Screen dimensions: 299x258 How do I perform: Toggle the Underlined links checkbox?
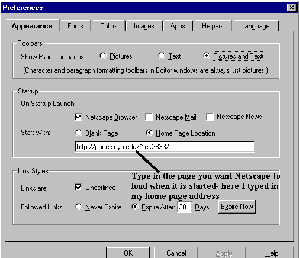[78, 187]
